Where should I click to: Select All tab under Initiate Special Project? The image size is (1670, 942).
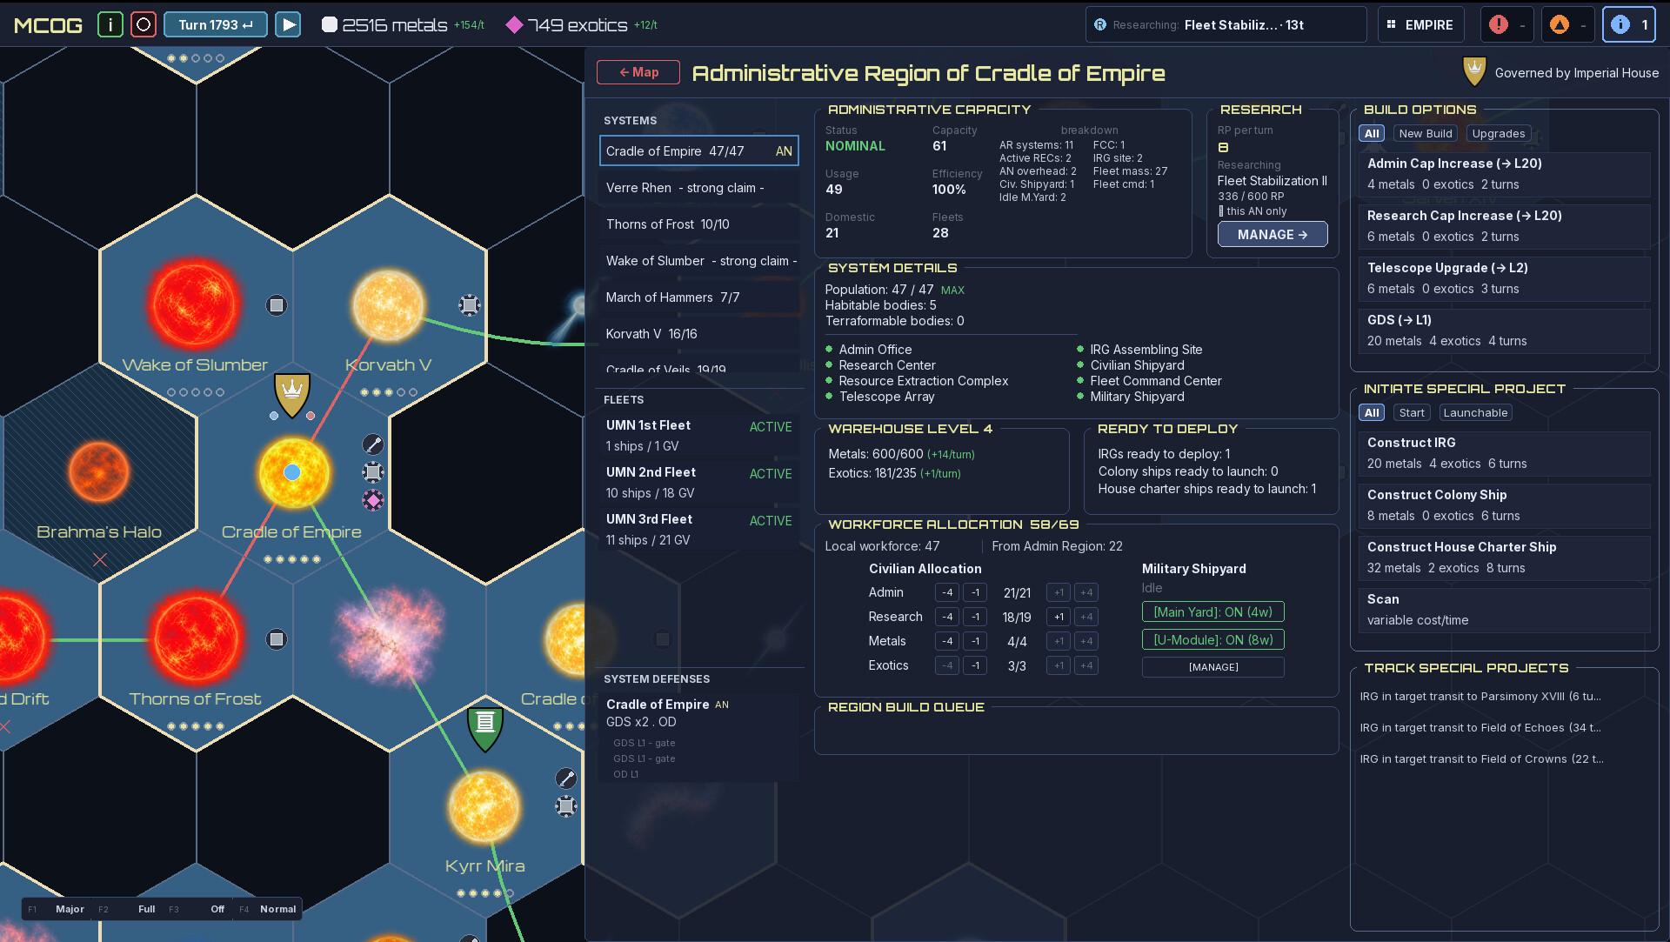1373,413
